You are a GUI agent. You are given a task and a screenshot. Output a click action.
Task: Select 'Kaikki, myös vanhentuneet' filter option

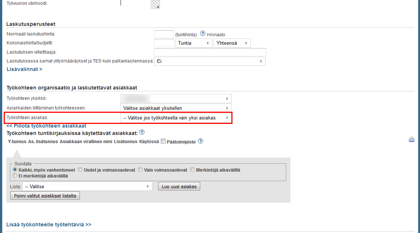point(15,170)
